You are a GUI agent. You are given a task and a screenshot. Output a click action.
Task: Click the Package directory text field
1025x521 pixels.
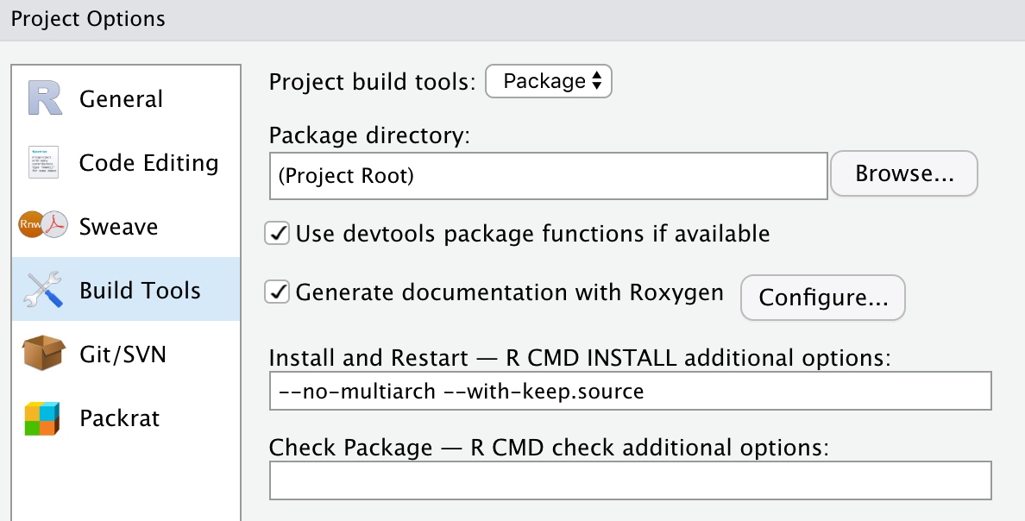(x=548, y=176)
